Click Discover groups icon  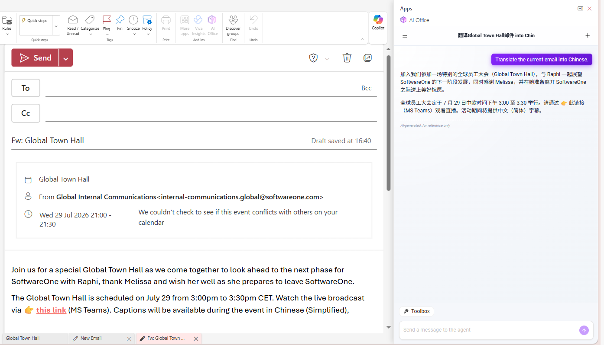(233, 20)
